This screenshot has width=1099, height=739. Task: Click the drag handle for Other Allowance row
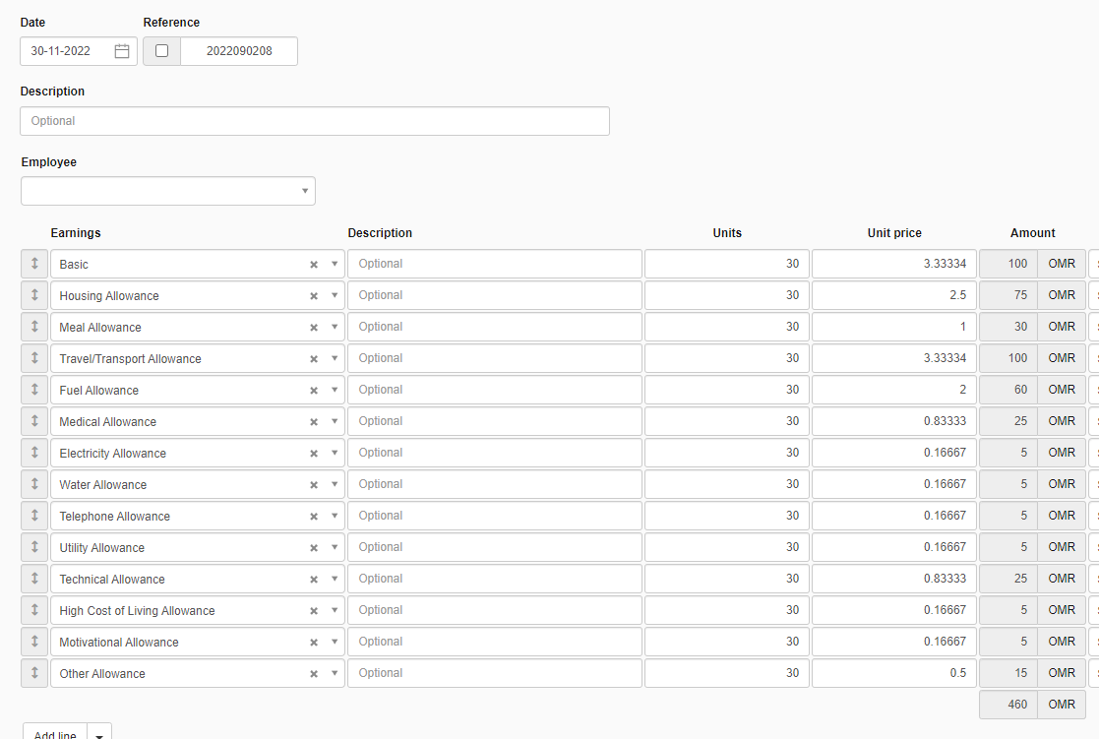34,673
